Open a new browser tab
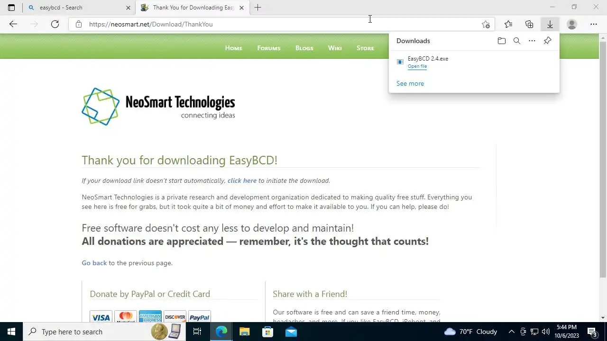 click(x=258, y=8)
